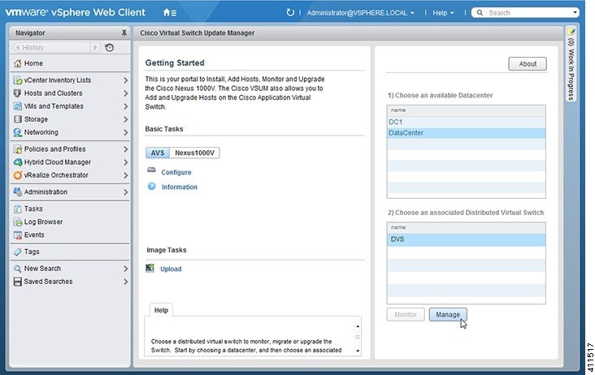
Task: Click Hosts and Clusters icon
Action: pyautogui.click(x=17, y=93)
